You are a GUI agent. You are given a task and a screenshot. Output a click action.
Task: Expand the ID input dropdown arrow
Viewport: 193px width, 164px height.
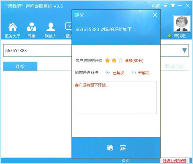click(184, 50)
